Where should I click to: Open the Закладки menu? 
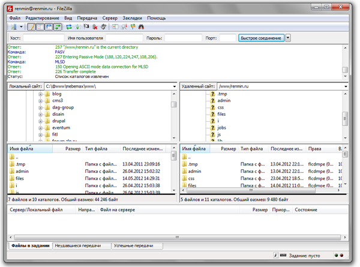(132, 18)
